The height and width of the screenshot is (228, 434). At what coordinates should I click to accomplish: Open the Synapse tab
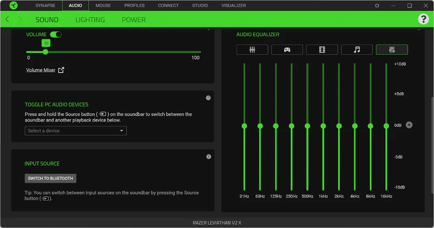point(46,6)
